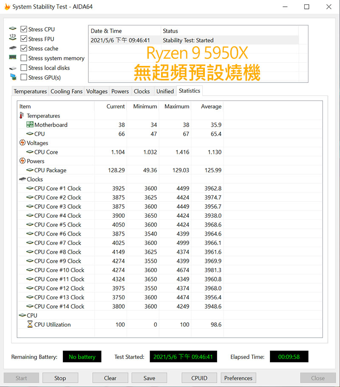Click the Clear button
Viewport: 340px width, 387px height.
coord(110,378)
